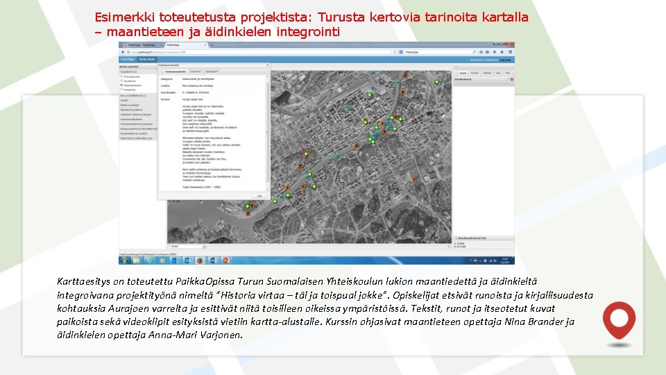Click the red delete icon in the right panel
Image resolution: width=666 pixels, height=375 pixels.
tap(511, 79)
